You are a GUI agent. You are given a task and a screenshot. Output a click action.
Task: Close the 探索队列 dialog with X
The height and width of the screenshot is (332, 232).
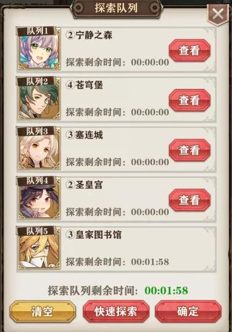pyautogui.click(x=218, y=14)
